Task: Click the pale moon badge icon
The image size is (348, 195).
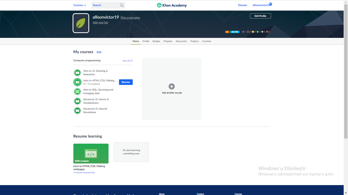Action: click(x=262, y=32)
